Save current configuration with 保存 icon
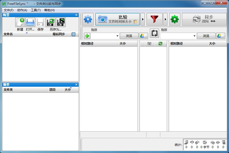Viewport: 229px width, 153px height. click(40, 22)
